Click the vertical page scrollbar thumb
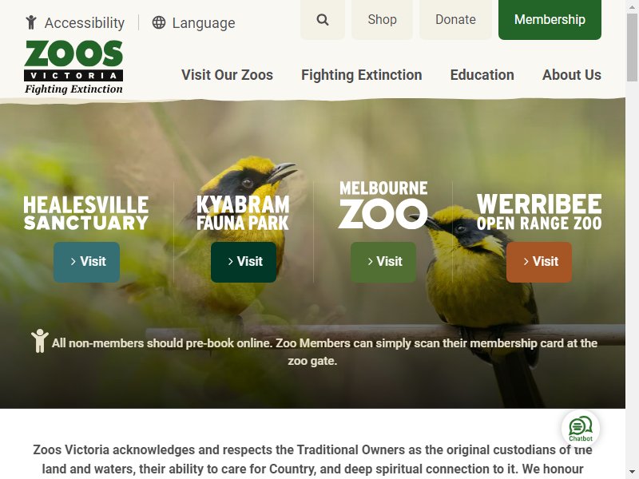 tap(632, 48)
